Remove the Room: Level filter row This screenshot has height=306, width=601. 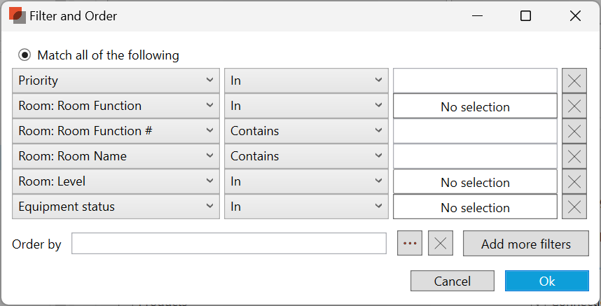click(x=574, y=182)
